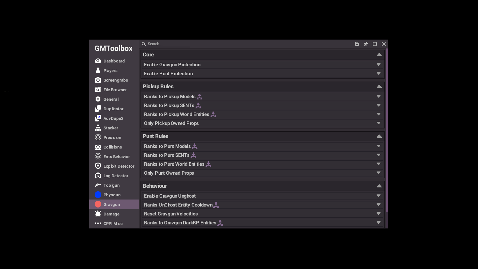Click the pin window icon
This screenshot has height=269, width=478.
point(366,44)
